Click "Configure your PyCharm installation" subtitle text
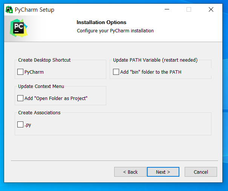228x191 pixels. point(115,31)
